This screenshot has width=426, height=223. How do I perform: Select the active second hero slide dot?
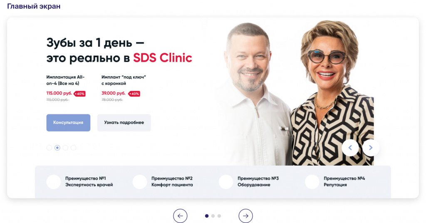(57, 148)
